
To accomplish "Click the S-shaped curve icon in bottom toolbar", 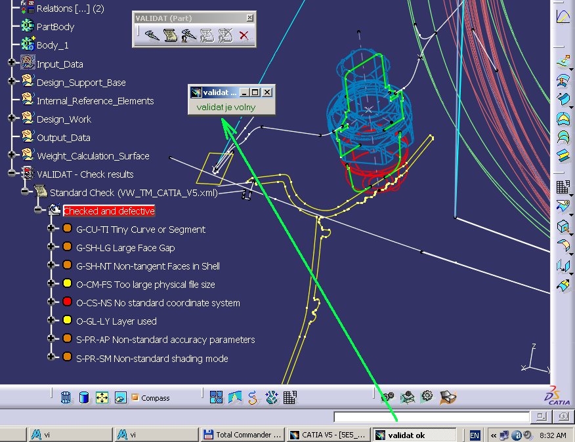I will (253, 397).
